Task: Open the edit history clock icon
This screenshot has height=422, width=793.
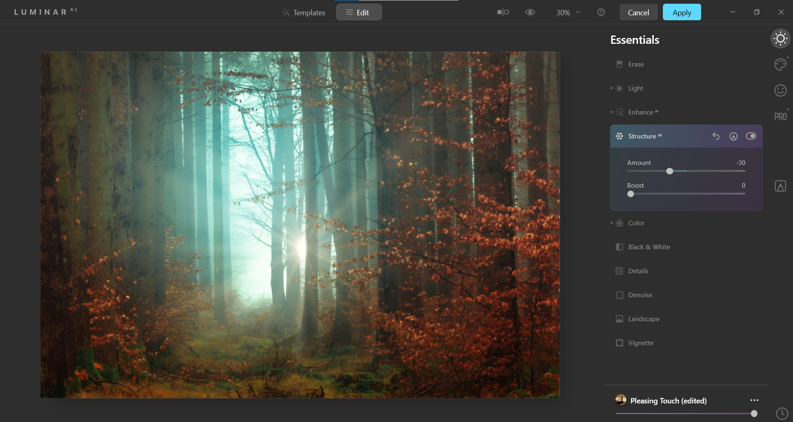Action: point(782,413)
